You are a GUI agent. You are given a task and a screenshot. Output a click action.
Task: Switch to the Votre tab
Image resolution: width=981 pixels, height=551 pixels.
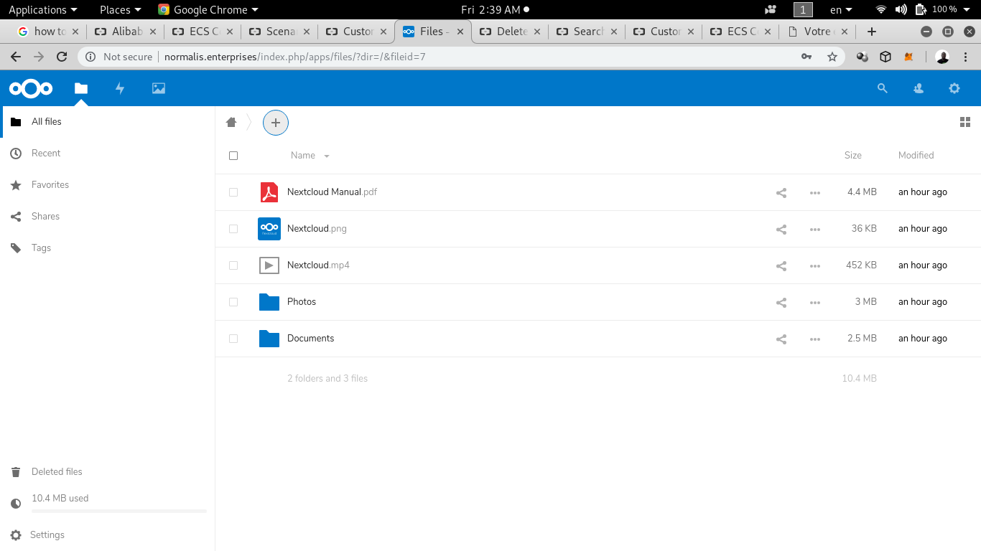point(817,32)
